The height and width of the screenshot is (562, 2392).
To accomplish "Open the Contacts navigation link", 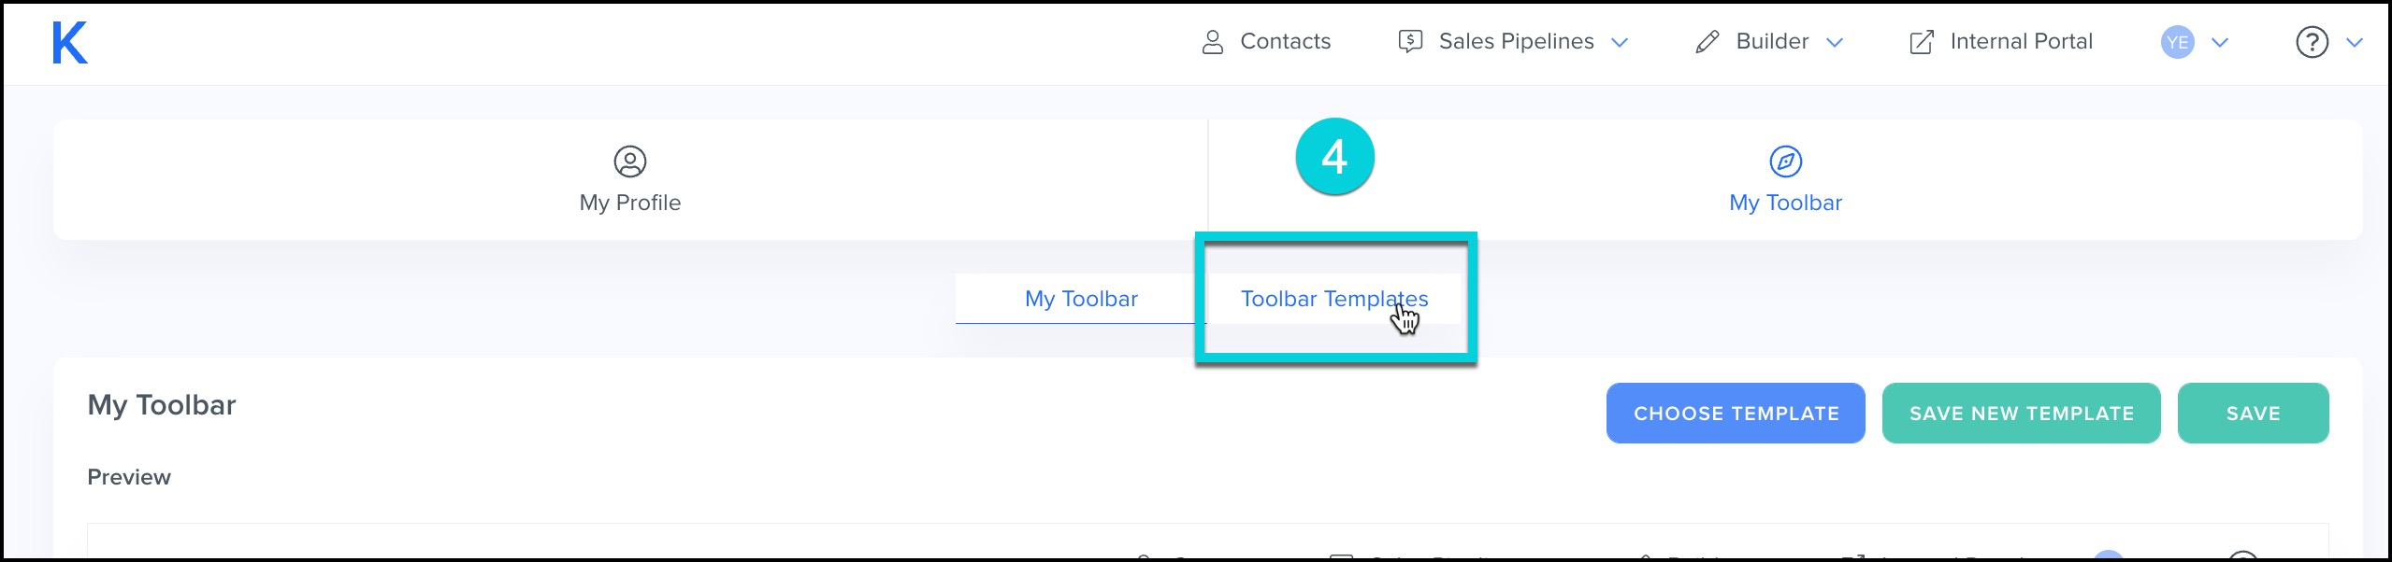I will point(1285,41).
